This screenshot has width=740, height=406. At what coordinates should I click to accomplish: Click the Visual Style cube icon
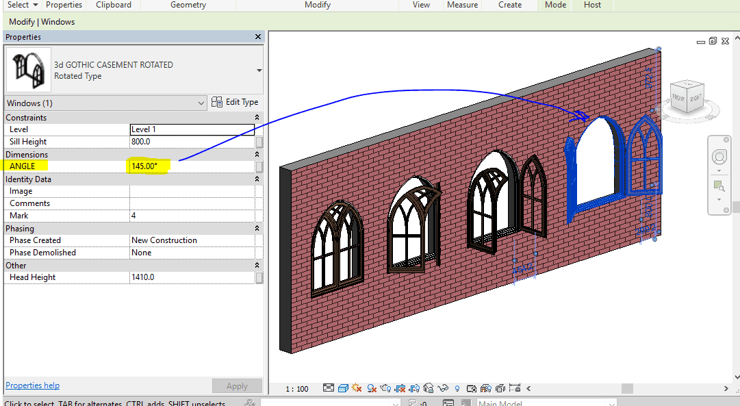click(343, 389)
